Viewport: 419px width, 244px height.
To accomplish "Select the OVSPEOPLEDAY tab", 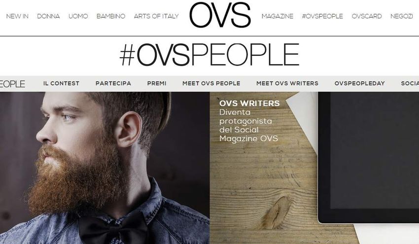I will point(360,83).
